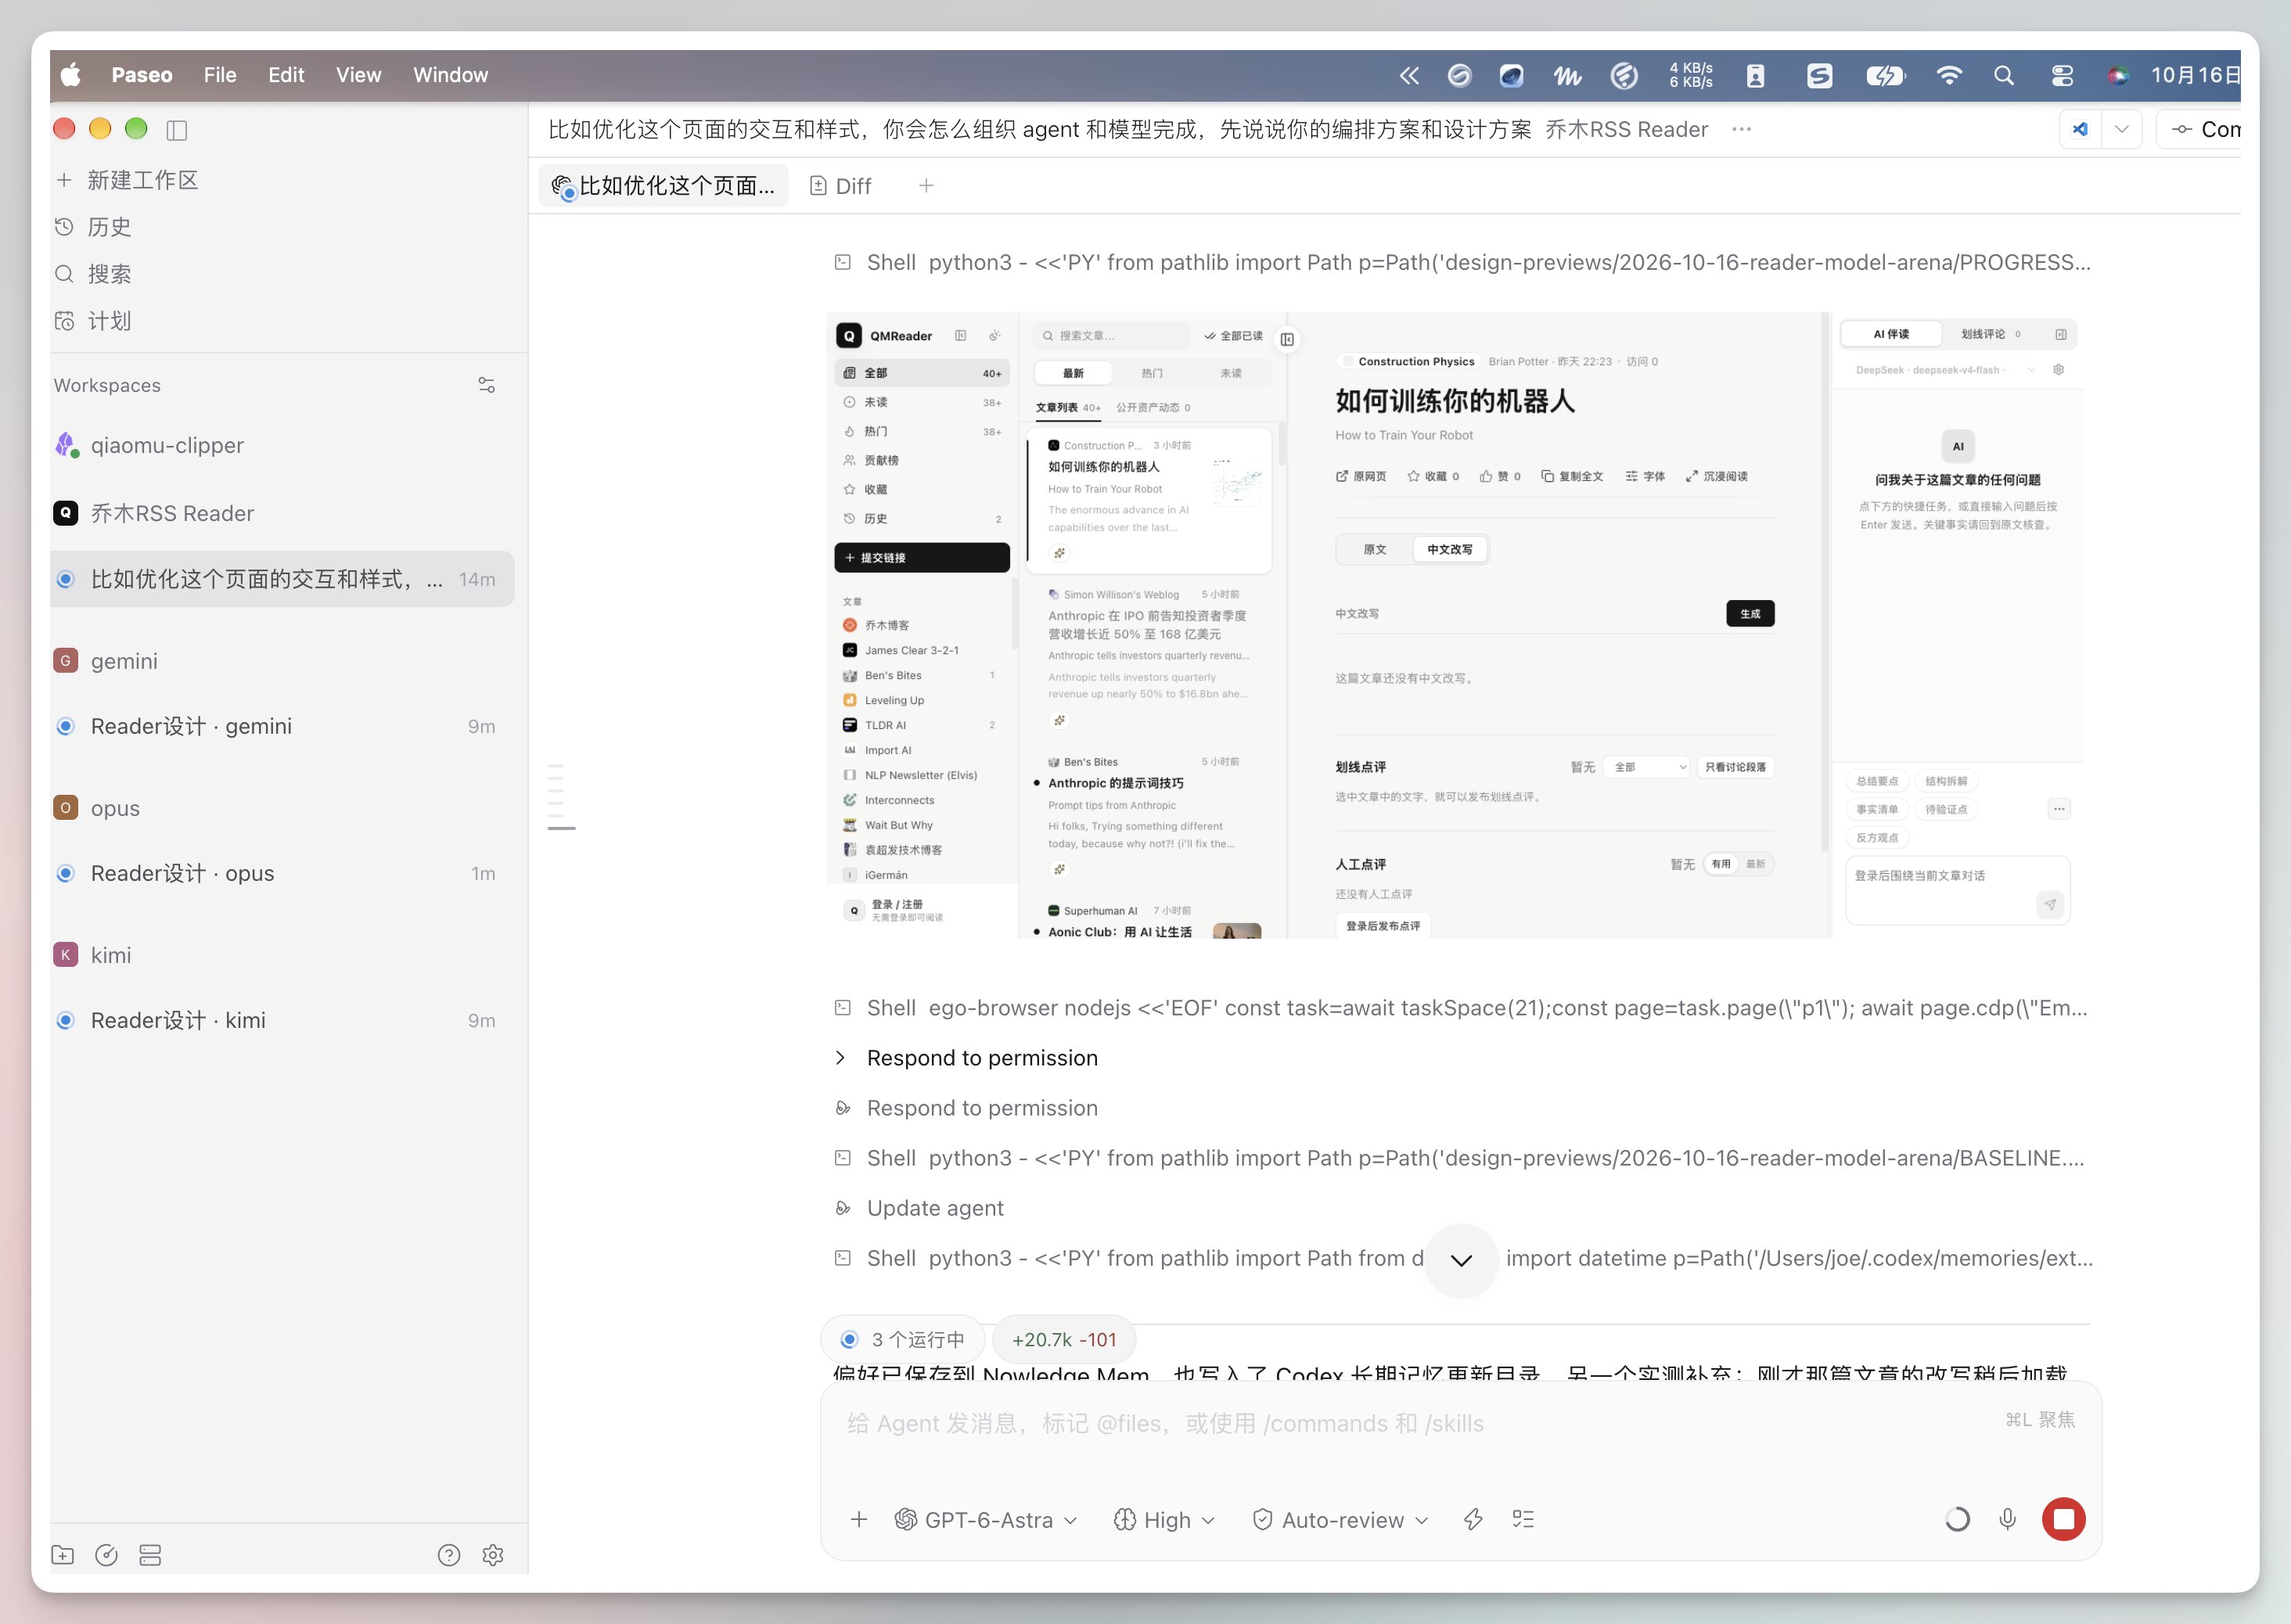Open macOS Control Center icon
This screenshot has height=1624, width=2291.
(2062, 76)
